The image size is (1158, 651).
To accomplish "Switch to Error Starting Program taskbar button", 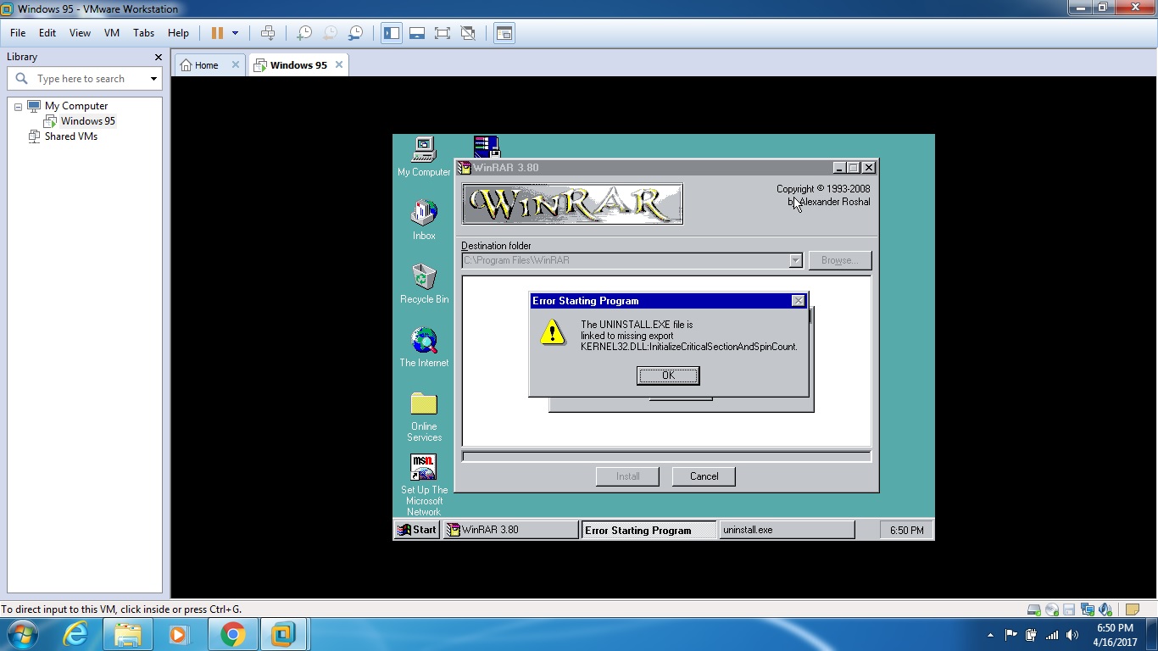I will 649,530.
